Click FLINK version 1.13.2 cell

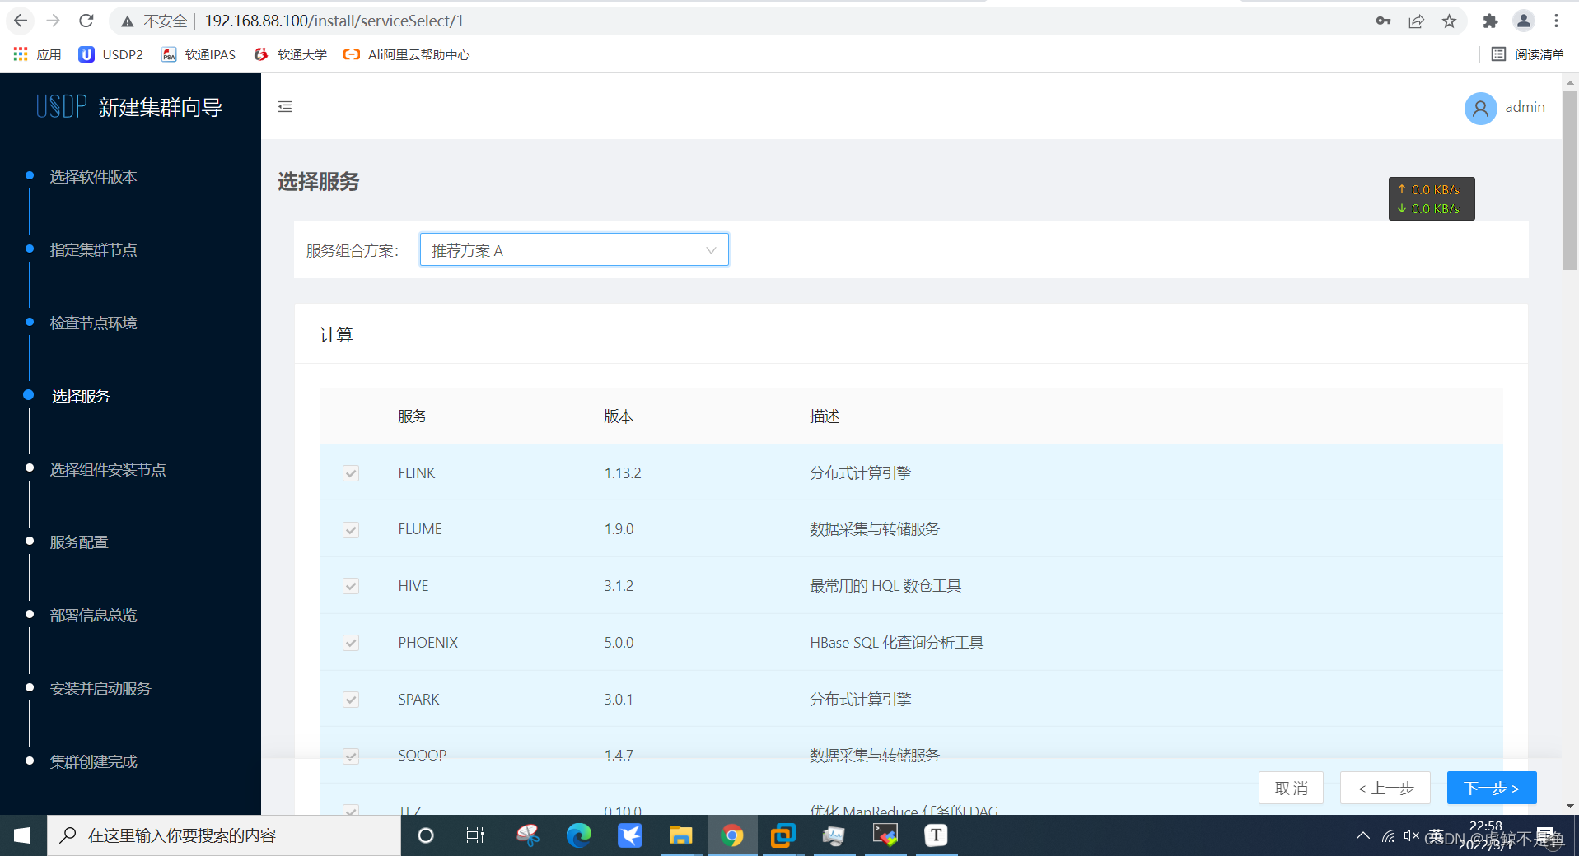pos(623,473)
